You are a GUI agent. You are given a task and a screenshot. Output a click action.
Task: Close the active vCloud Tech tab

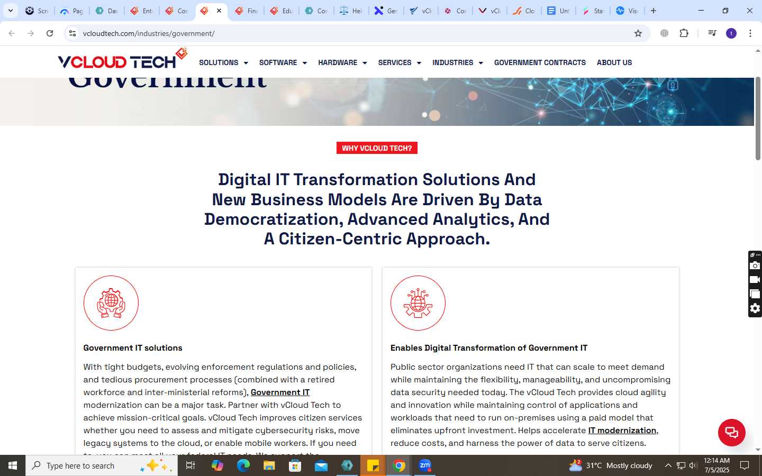click(219, 11)
